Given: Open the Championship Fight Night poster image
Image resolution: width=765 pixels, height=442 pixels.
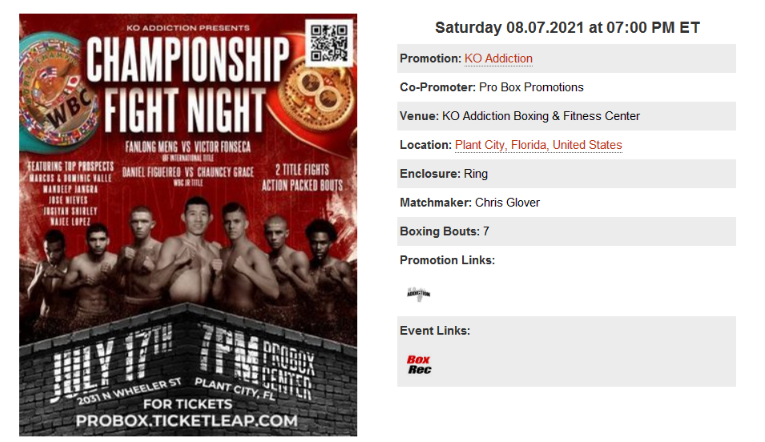Looking at the screenshot, I should [188, 225].
